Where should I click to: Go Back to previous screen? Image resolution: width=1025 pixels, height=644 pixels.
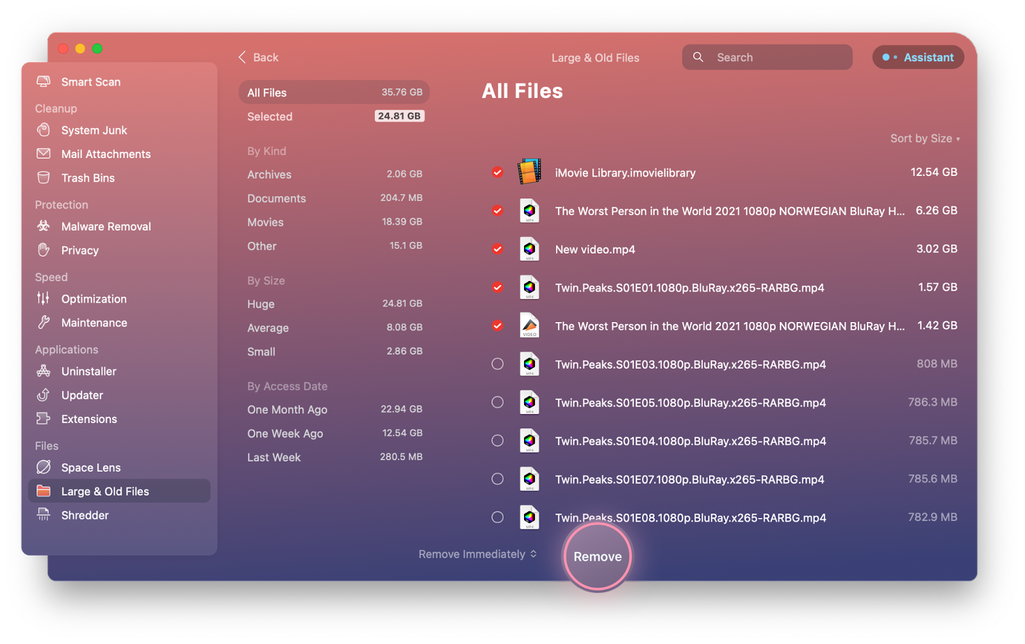259,57
